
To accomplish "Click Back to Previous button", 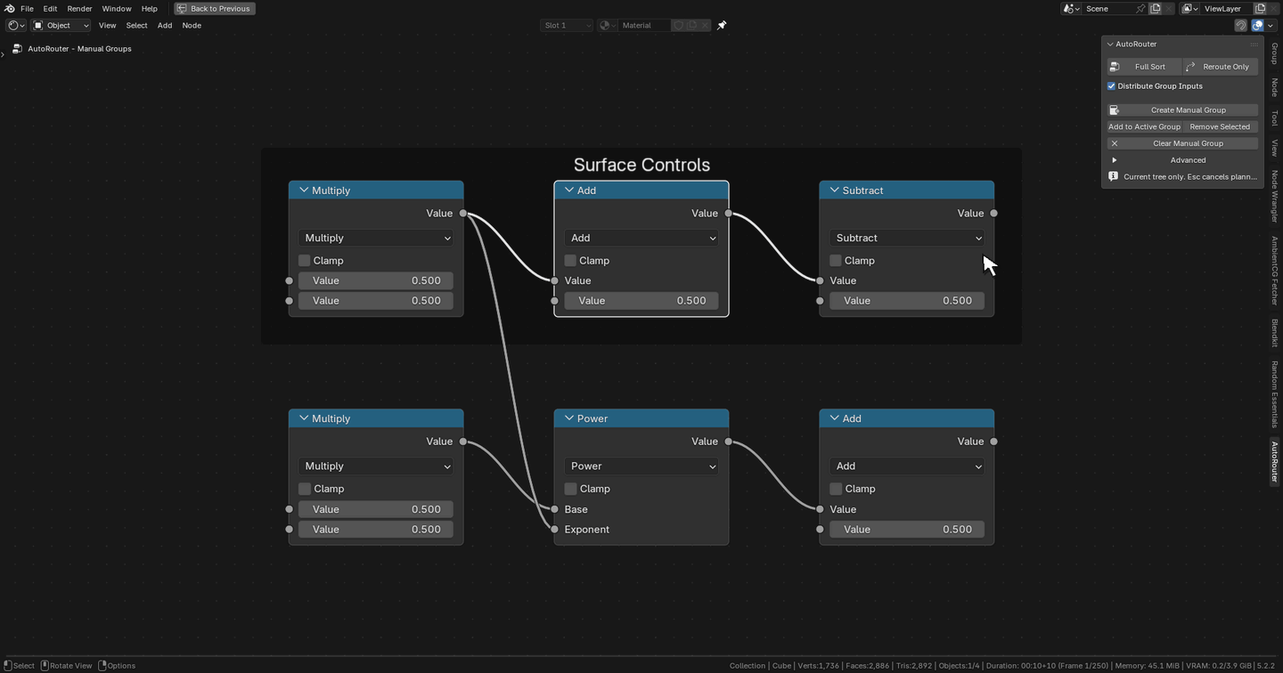I will point(215,8).
